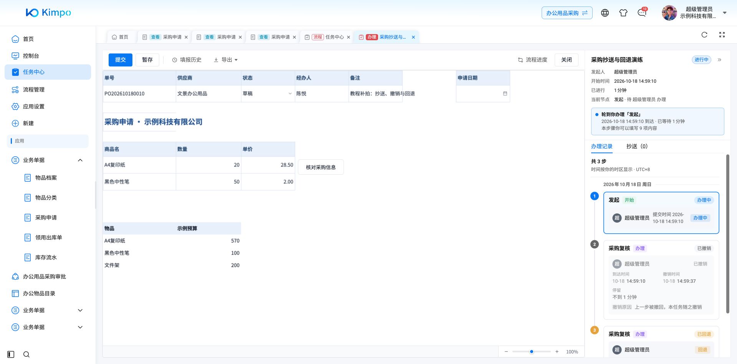Switch to the 首页 tab
This screenshot has width=737, height=364.
pos(120,37)
